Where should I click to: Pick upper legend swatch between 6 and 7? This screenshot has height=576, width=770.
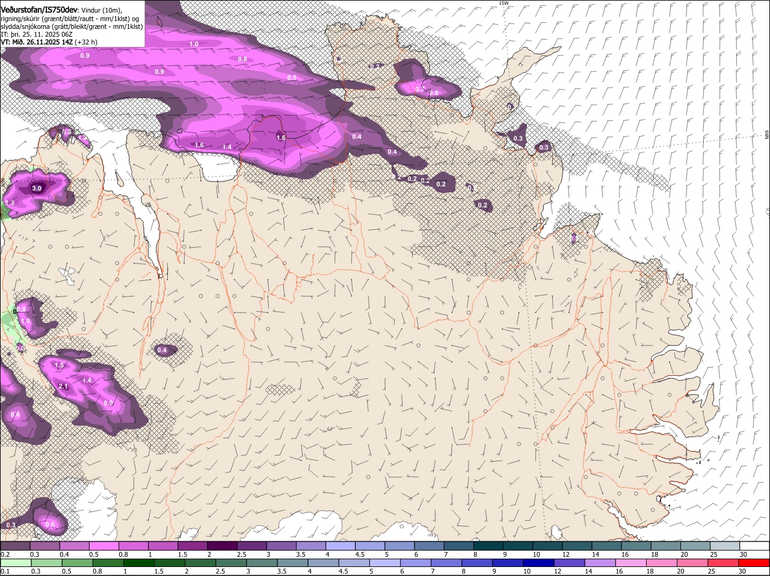point(428,546)
